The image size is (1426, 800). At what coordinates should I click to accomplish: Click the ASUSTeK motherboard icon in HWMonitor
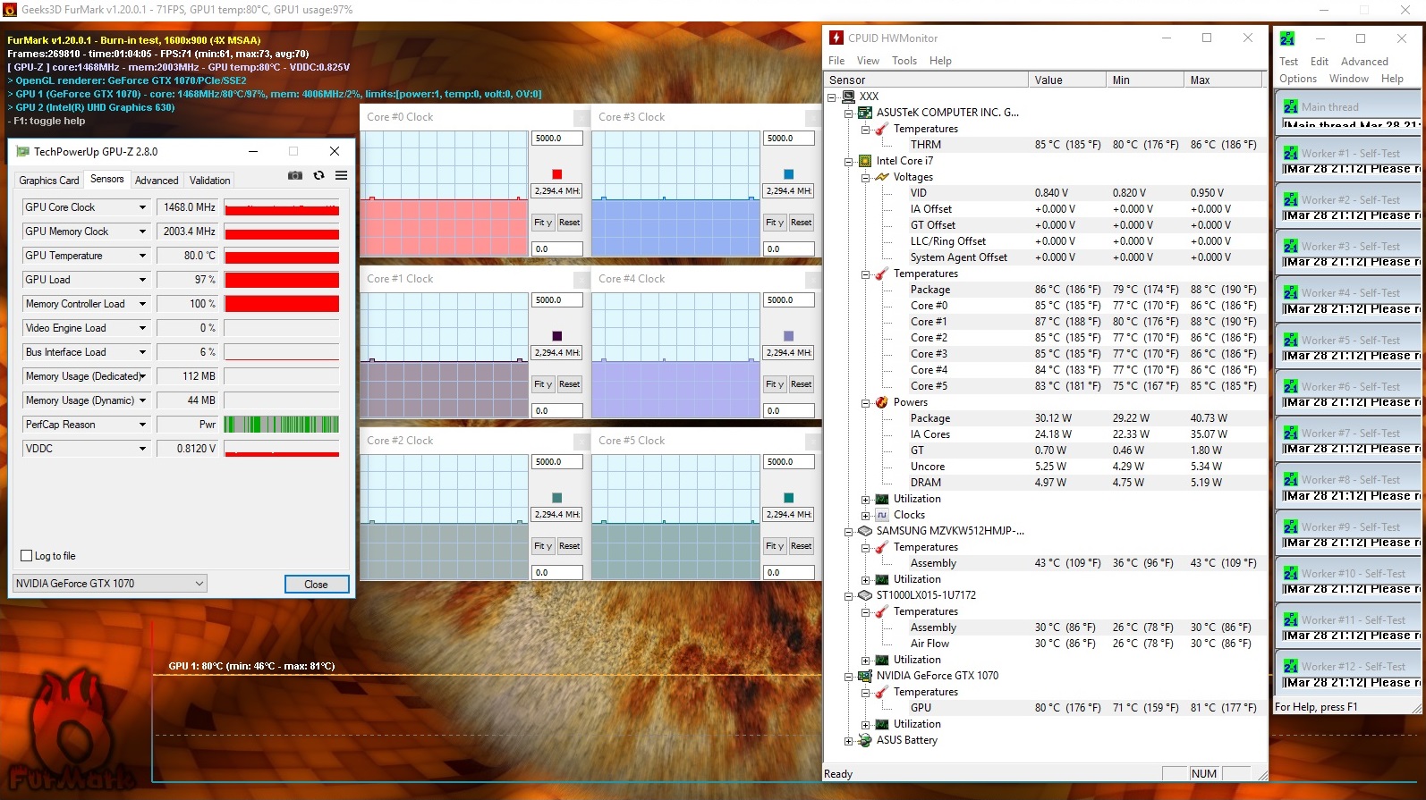(865, 113)
